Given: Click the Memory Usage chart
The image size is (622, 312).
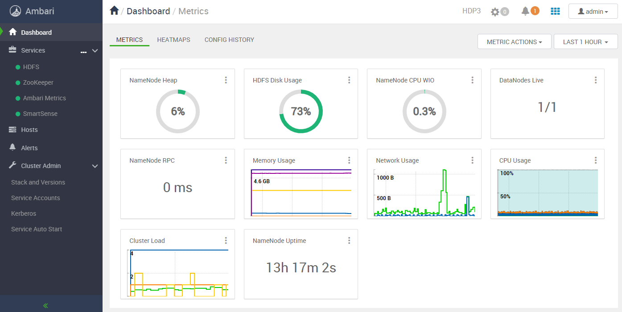Looking at the screenshot, I should click(301, 193).
